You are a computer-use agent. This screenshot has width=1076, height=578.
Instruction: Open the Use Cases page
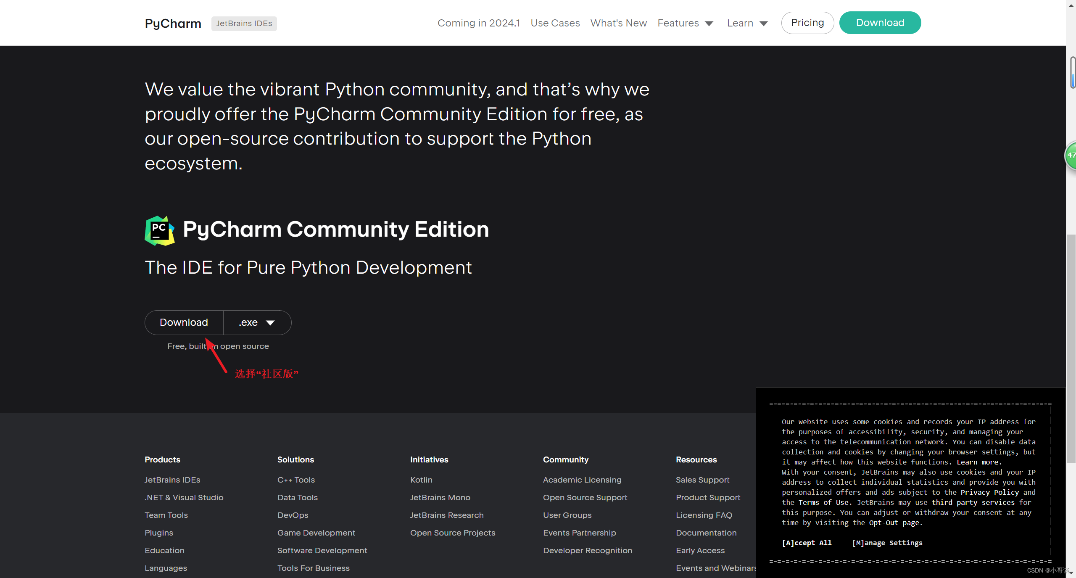[x=555, y=23]
